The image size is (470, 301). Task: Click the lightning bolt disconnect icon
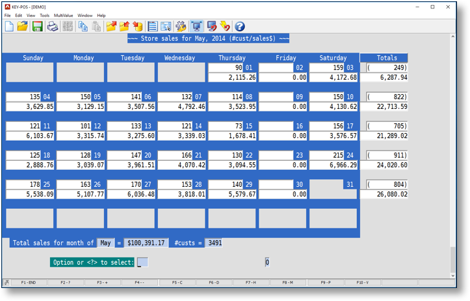[x=225, y=27]
